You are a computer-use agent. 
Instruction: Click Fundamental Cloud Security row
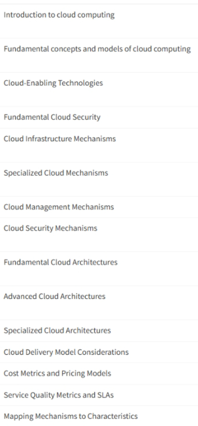[99, 117]
